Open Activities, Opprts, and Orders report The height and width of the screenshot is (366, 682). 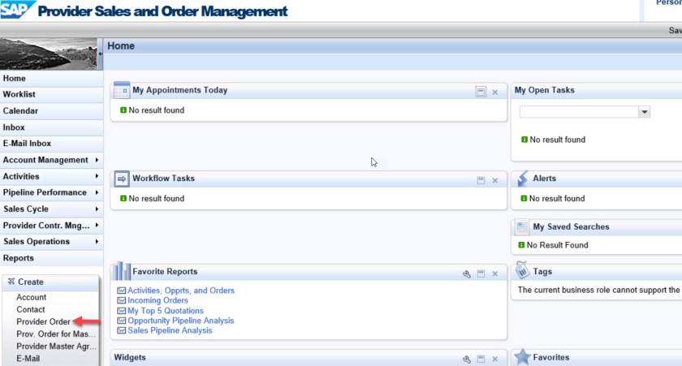[x=181, y=291]
